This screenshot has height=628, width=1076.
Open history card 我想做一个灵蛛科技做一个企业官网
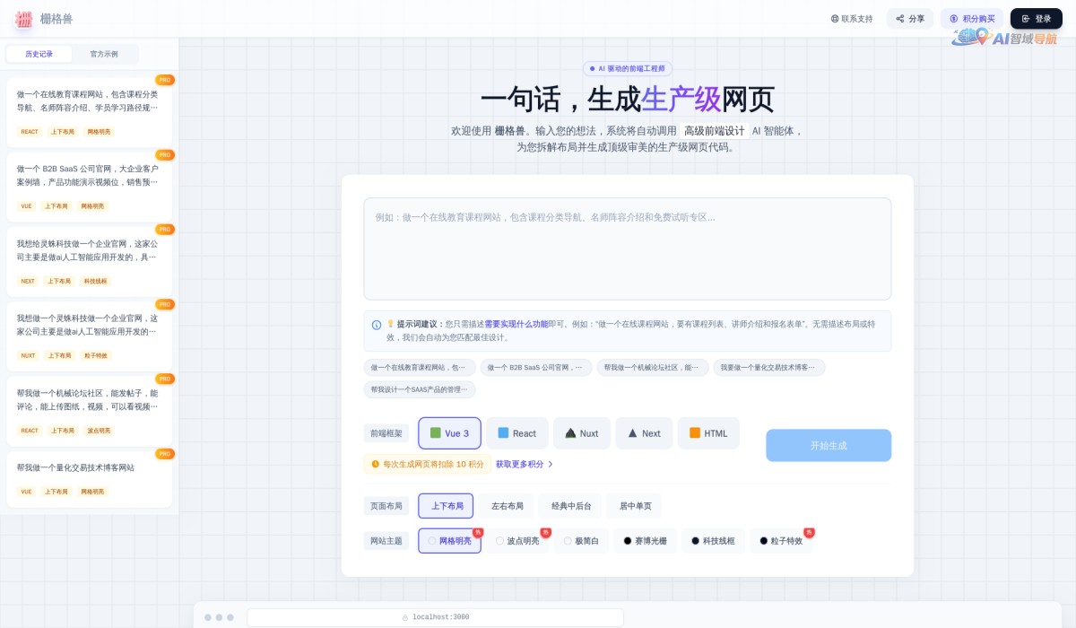[x=90, y=336]
